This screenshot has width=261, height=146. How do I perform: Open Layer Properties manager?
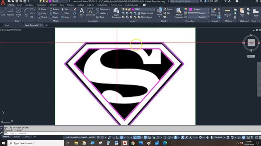pos(116,13)
